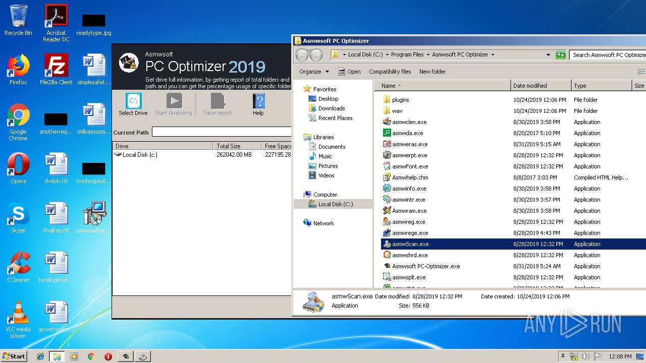Image resolution: width=646 pixels, height=363 pixels.
Task: Select asmwFont.exe file icon
Action: click(387, 166)
